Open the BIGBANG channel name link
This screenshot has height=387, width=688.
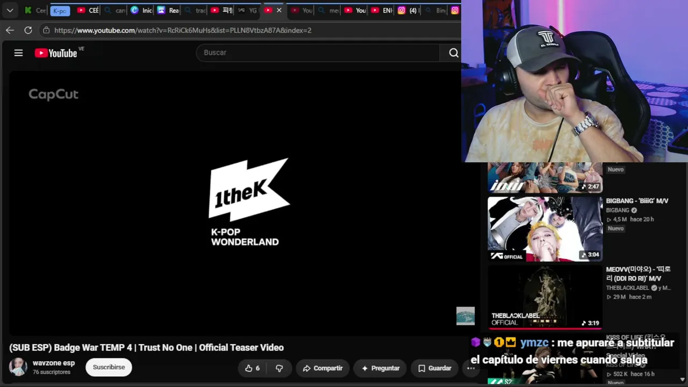tap(618, 210)
